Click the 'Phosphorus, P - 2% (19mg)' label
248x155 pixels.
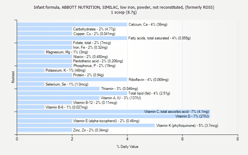tap(95, 66)
